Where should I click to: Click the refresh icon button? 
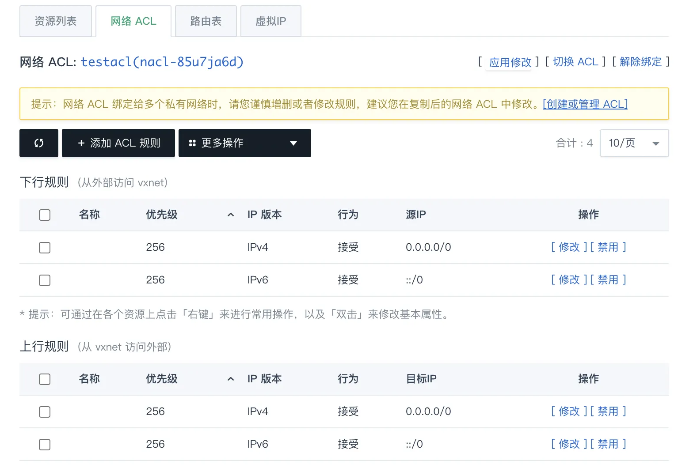pyautogui.click(x=39, y=143)
